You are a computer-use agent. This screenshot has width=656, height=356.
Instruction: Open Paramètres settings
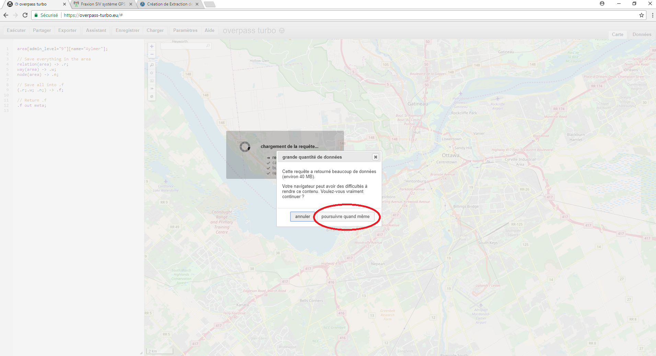pos(185,31)
